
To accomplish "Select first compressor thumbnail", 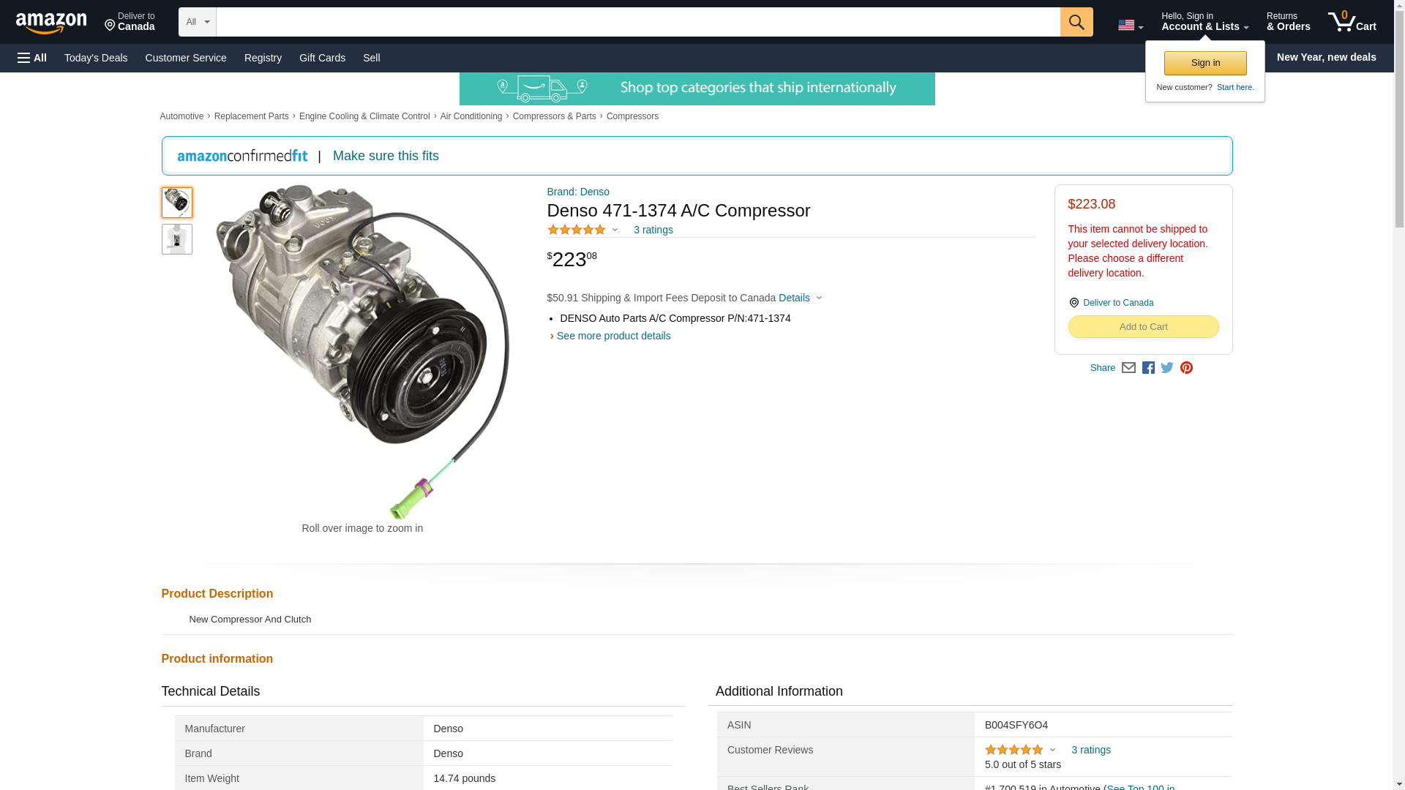I will (x=176, y=203).
